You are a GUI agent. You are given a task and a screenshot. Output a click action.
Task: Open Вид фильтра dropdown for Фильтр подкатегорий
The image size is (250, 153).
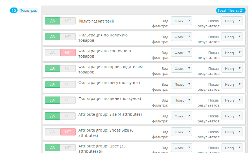[181, 21]
